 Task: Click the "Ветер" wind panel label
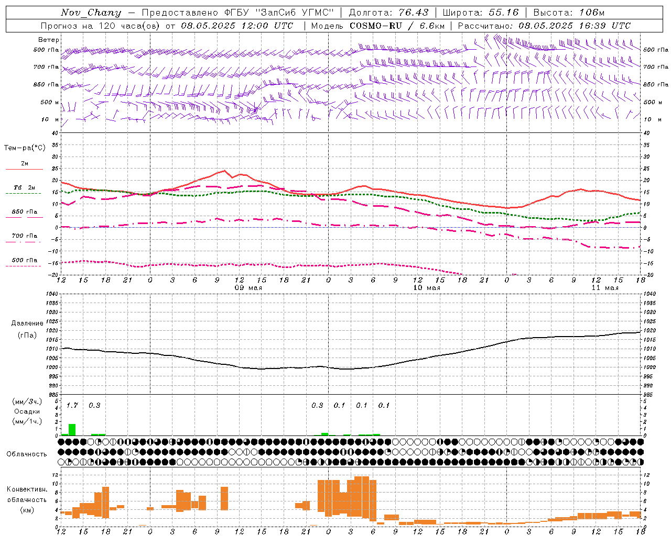pos(49,40)
